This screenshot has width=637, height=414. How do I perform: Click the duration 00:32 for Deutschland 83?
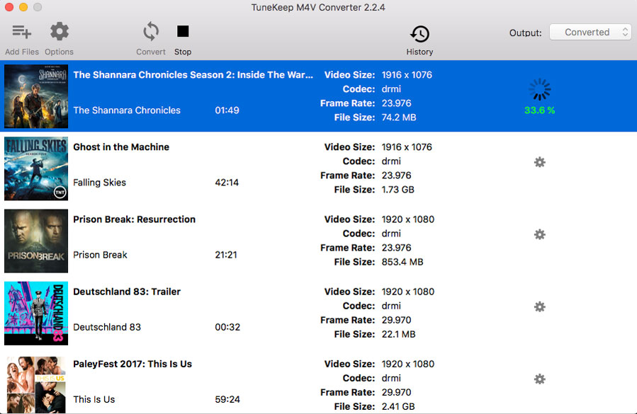(227, 327)
